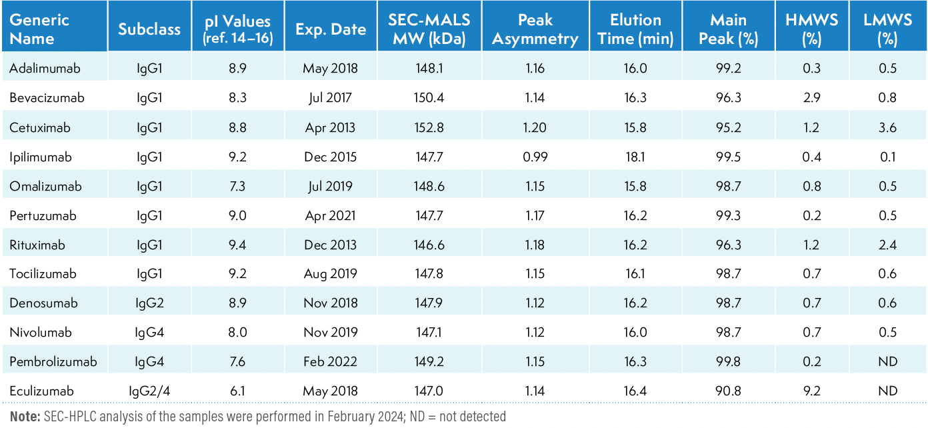The image size is (928, 428).
Task: Click the Pembrolizumab name cell
Action: coord(53,362)
